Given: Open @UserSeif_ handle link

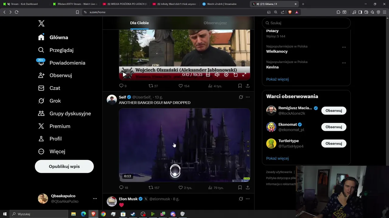Looking at the screenshot, I should (142, 97).
